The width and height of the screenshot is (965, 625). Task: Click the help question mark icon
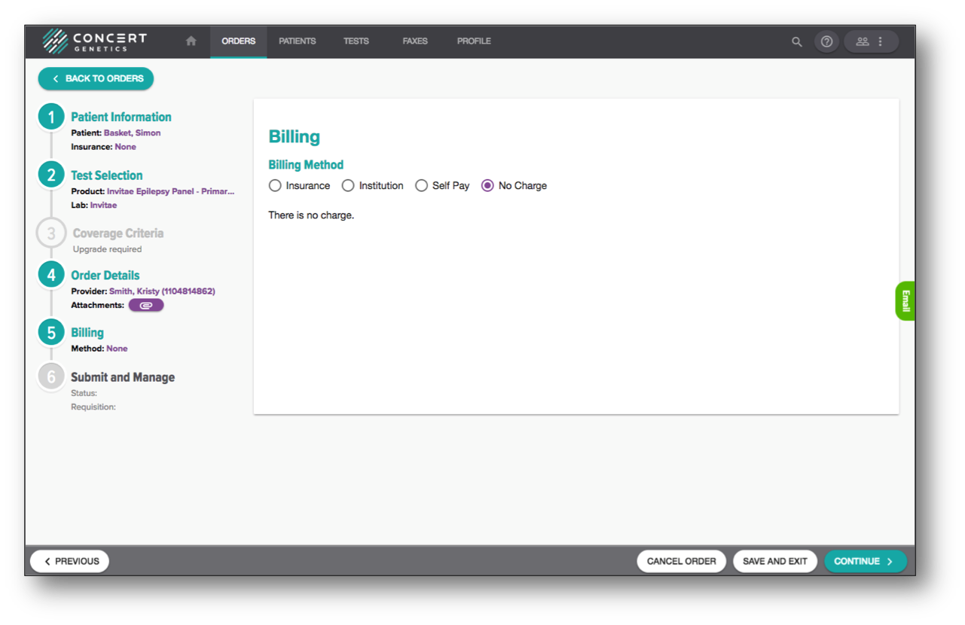pos(826,41)
